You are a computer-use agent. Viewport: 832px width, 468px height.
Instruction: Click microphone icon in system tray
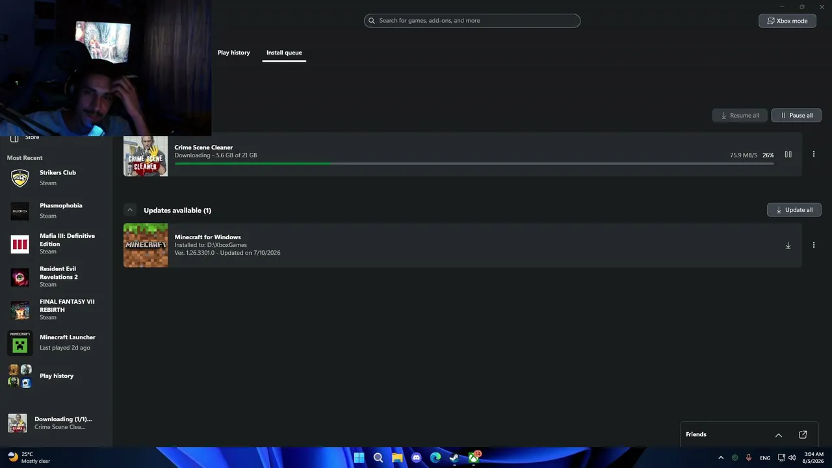click(x=749, y=458)
